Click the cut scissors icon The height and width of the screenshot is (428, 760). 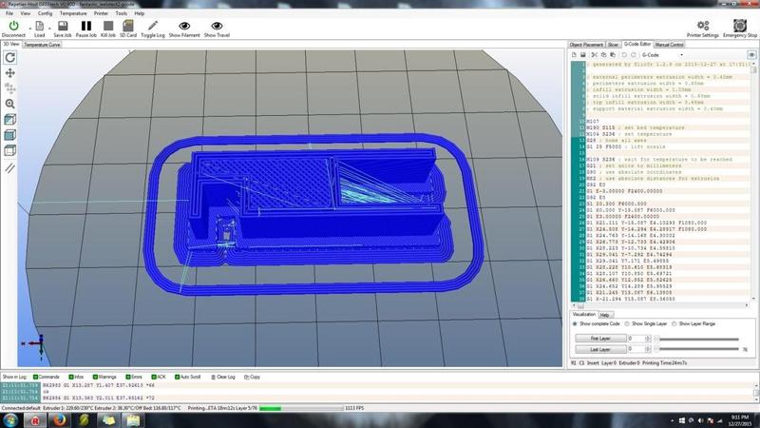coord(595,55)
